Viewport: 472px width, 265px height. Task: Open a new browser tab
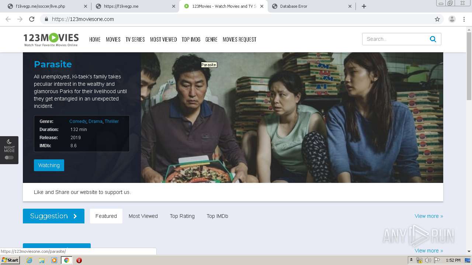point(364,6)
